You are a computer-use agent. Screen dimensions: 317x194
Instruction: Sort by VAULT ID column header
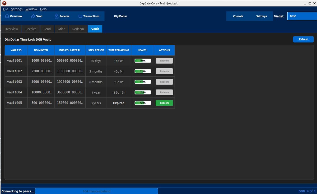click(x=16, y=50)
